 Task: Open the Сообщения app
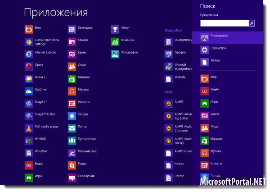tap(81, 178)
